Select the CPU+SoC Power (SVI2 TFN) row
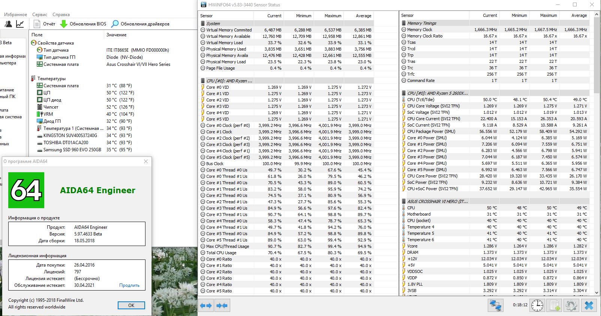The width and height of the screenshot is (601, 316). pos(495,189)
